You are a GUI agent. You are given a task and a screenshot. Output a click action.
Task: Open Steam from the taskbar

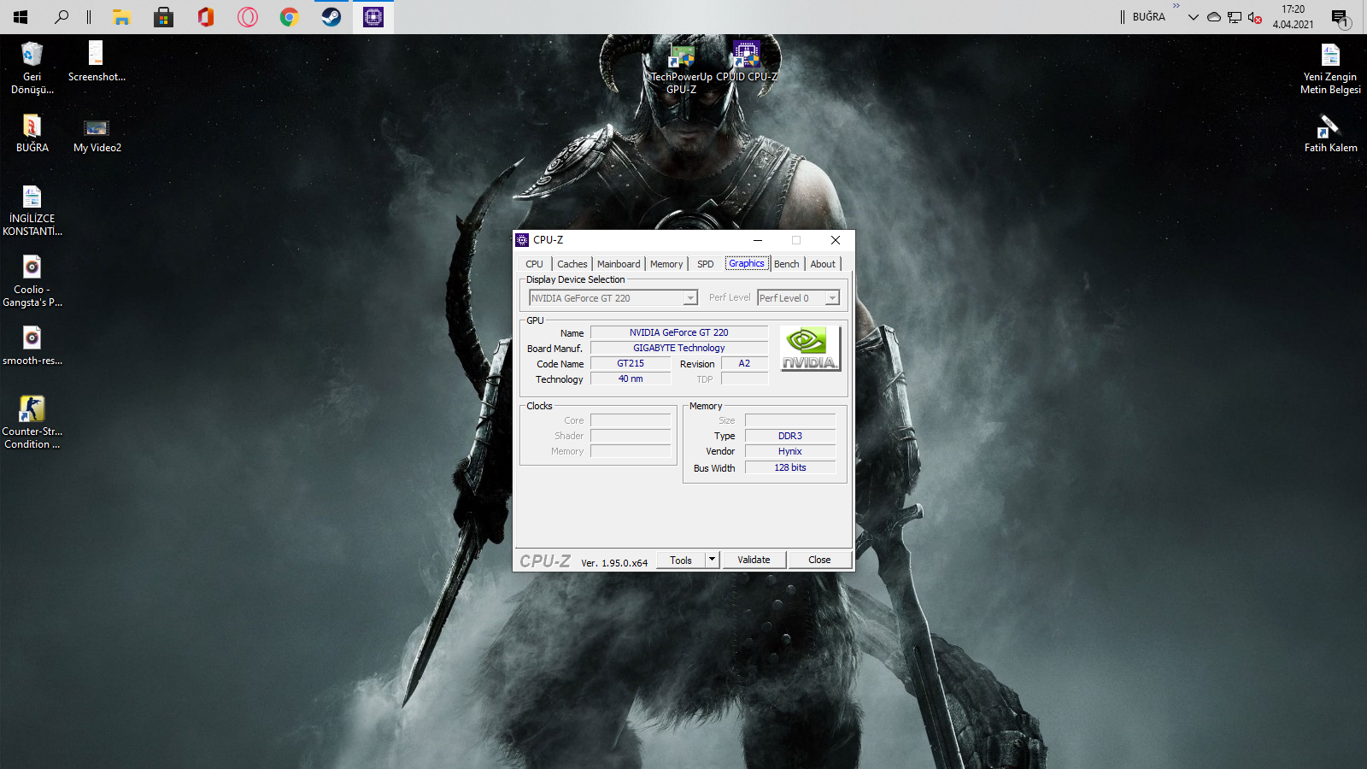tap(331, 17)
